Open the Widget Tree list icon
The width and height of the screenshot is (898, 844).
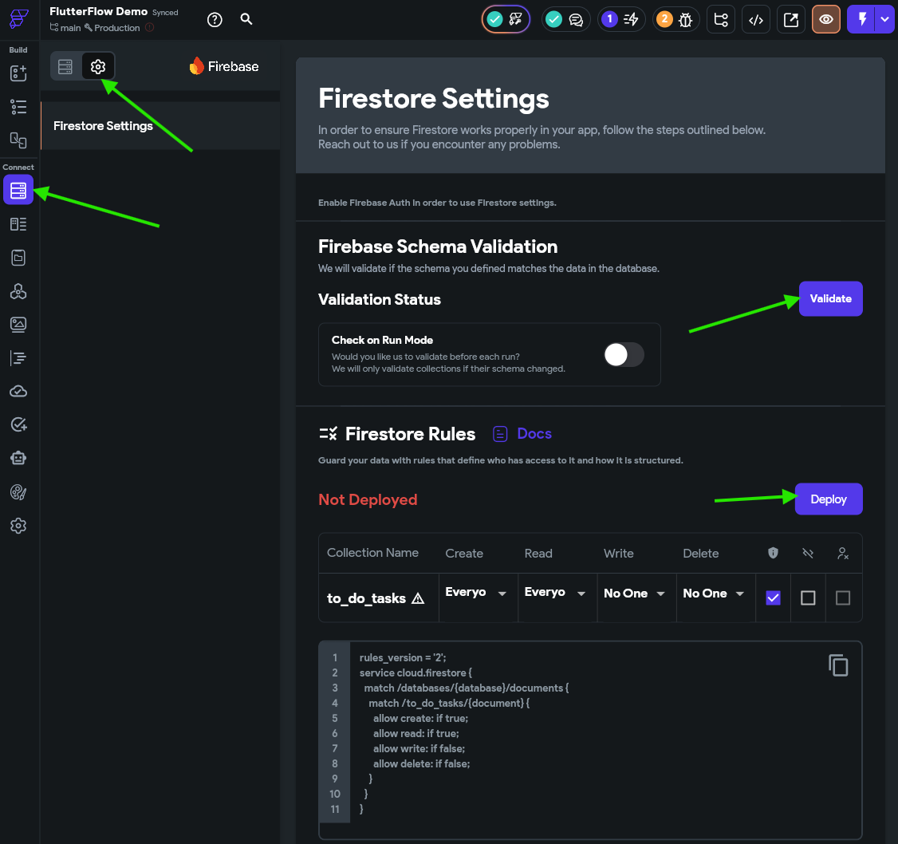coord(18,107)
